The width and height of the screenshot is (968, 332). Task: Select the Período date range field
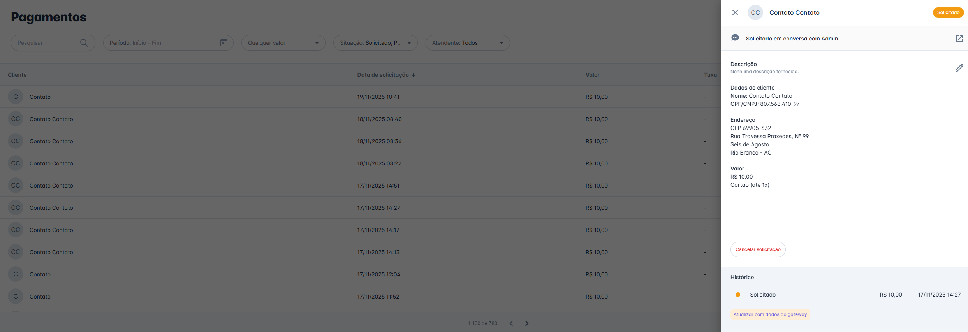[x=162, y=43]
